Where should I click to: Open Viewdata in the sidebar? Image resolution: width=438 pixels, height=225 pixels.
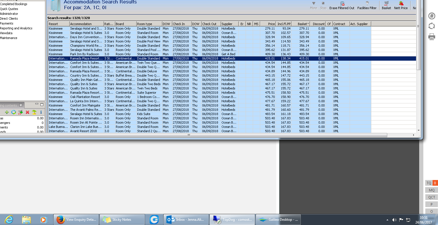pos(6,33)
